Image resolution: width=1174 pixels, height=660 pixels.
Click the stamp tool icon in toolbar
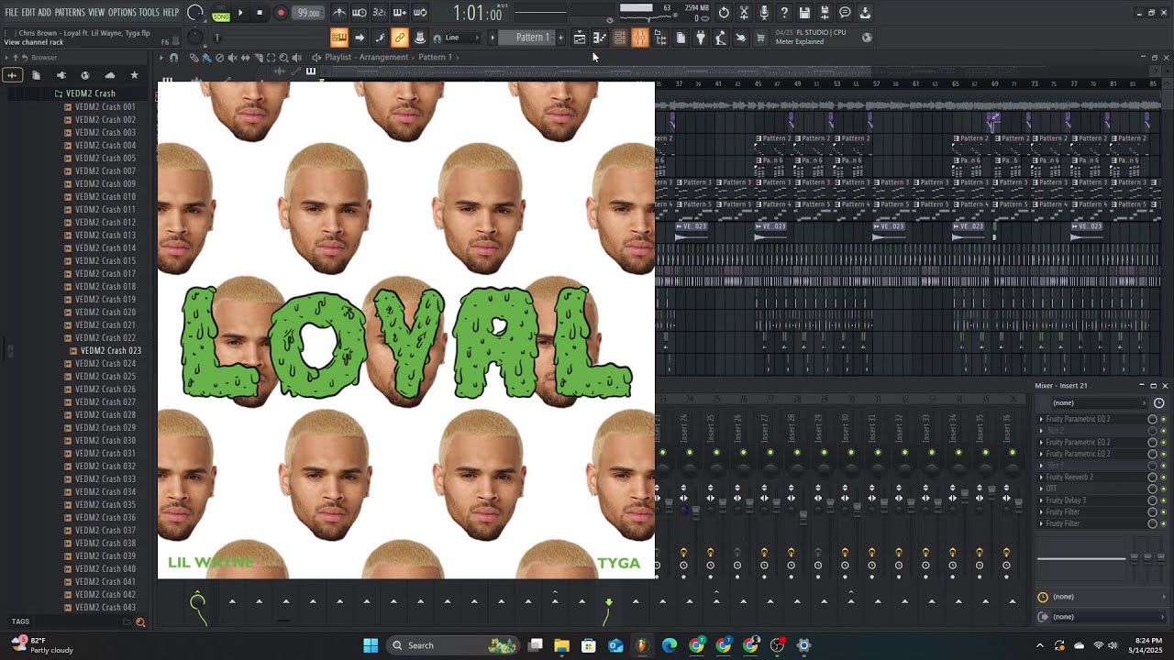coord(419,38)
